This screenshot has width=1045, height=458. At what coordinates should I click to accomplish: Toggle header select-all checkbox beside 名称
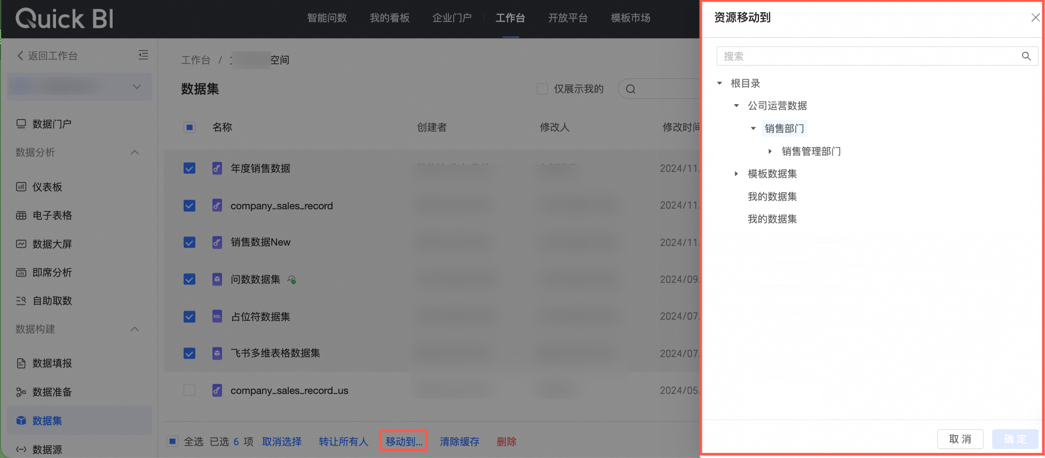click(189, 128)
